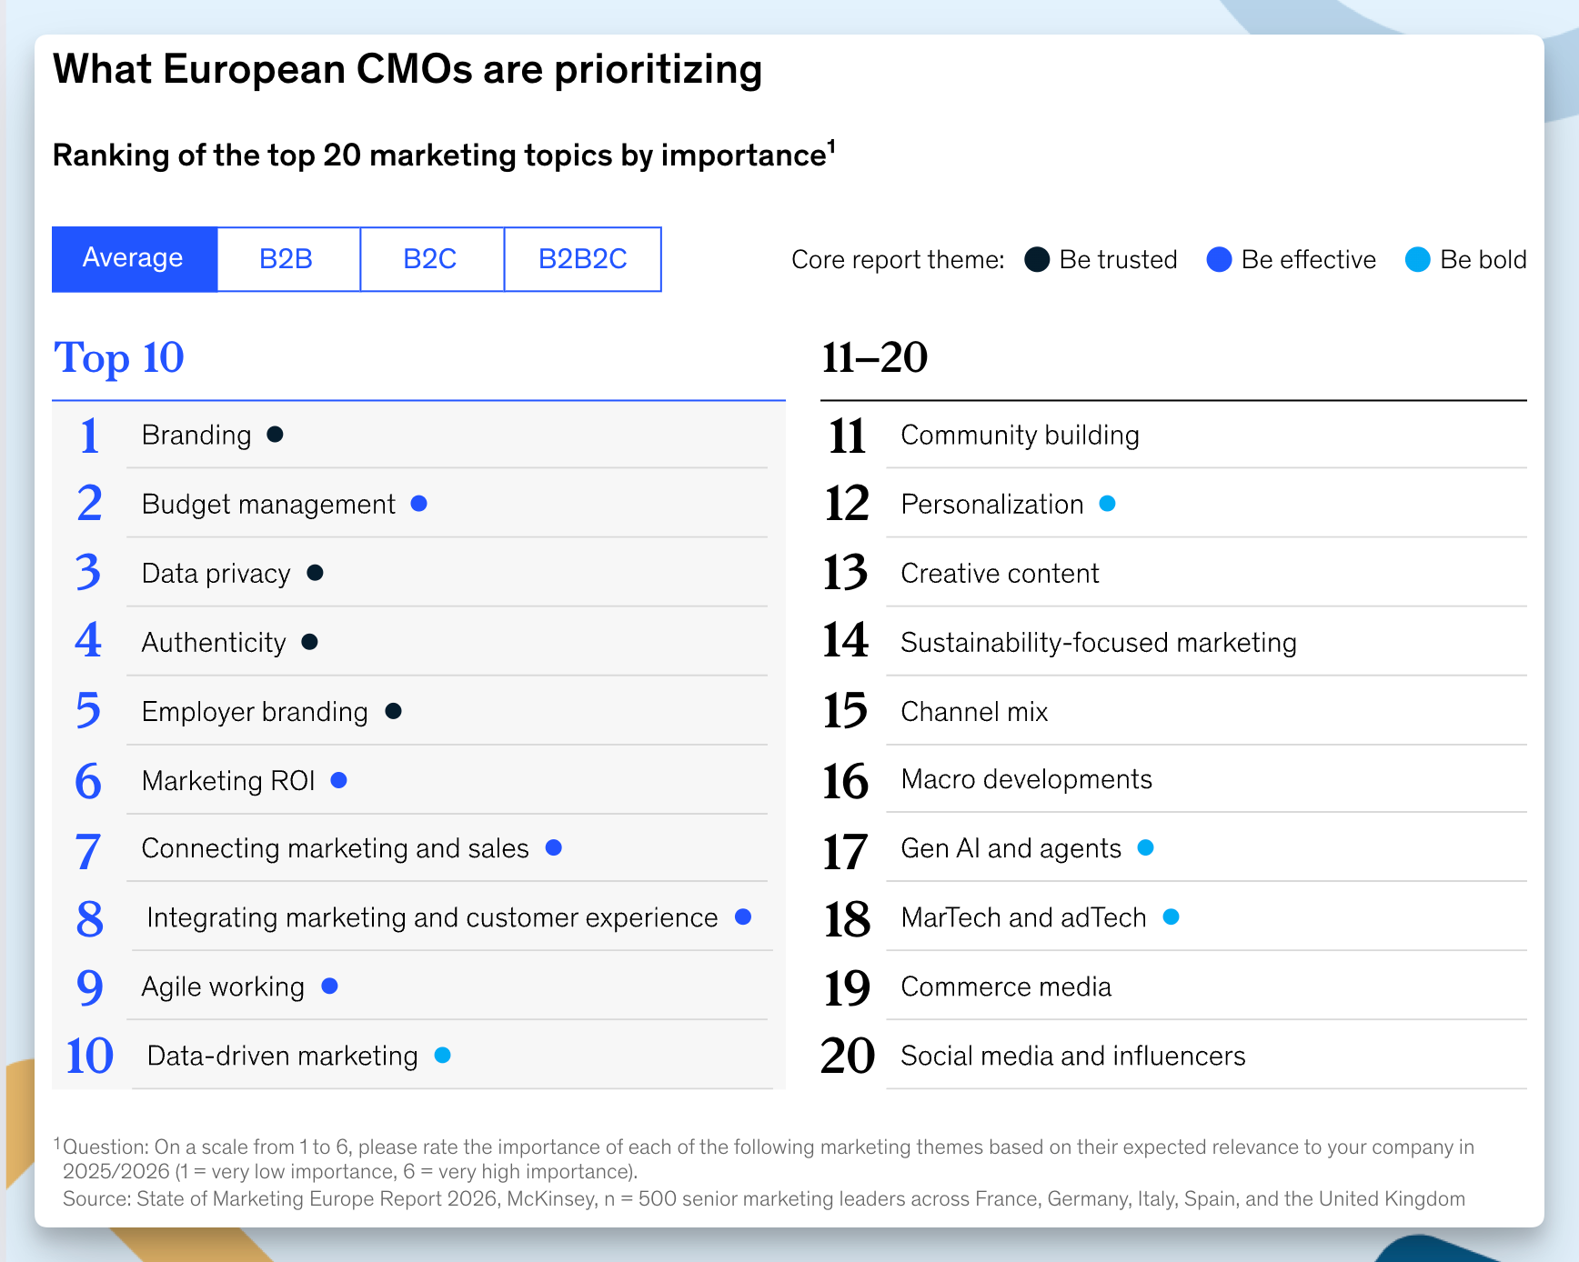Click the dot beside Marketing ROI

339,780
